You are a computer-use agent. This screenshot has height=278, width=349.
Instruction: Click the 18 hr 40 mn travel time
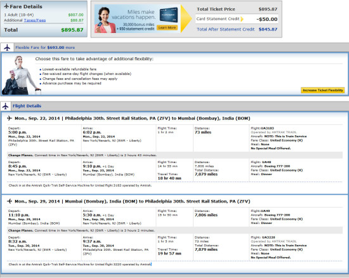click(x=169, y=178)
